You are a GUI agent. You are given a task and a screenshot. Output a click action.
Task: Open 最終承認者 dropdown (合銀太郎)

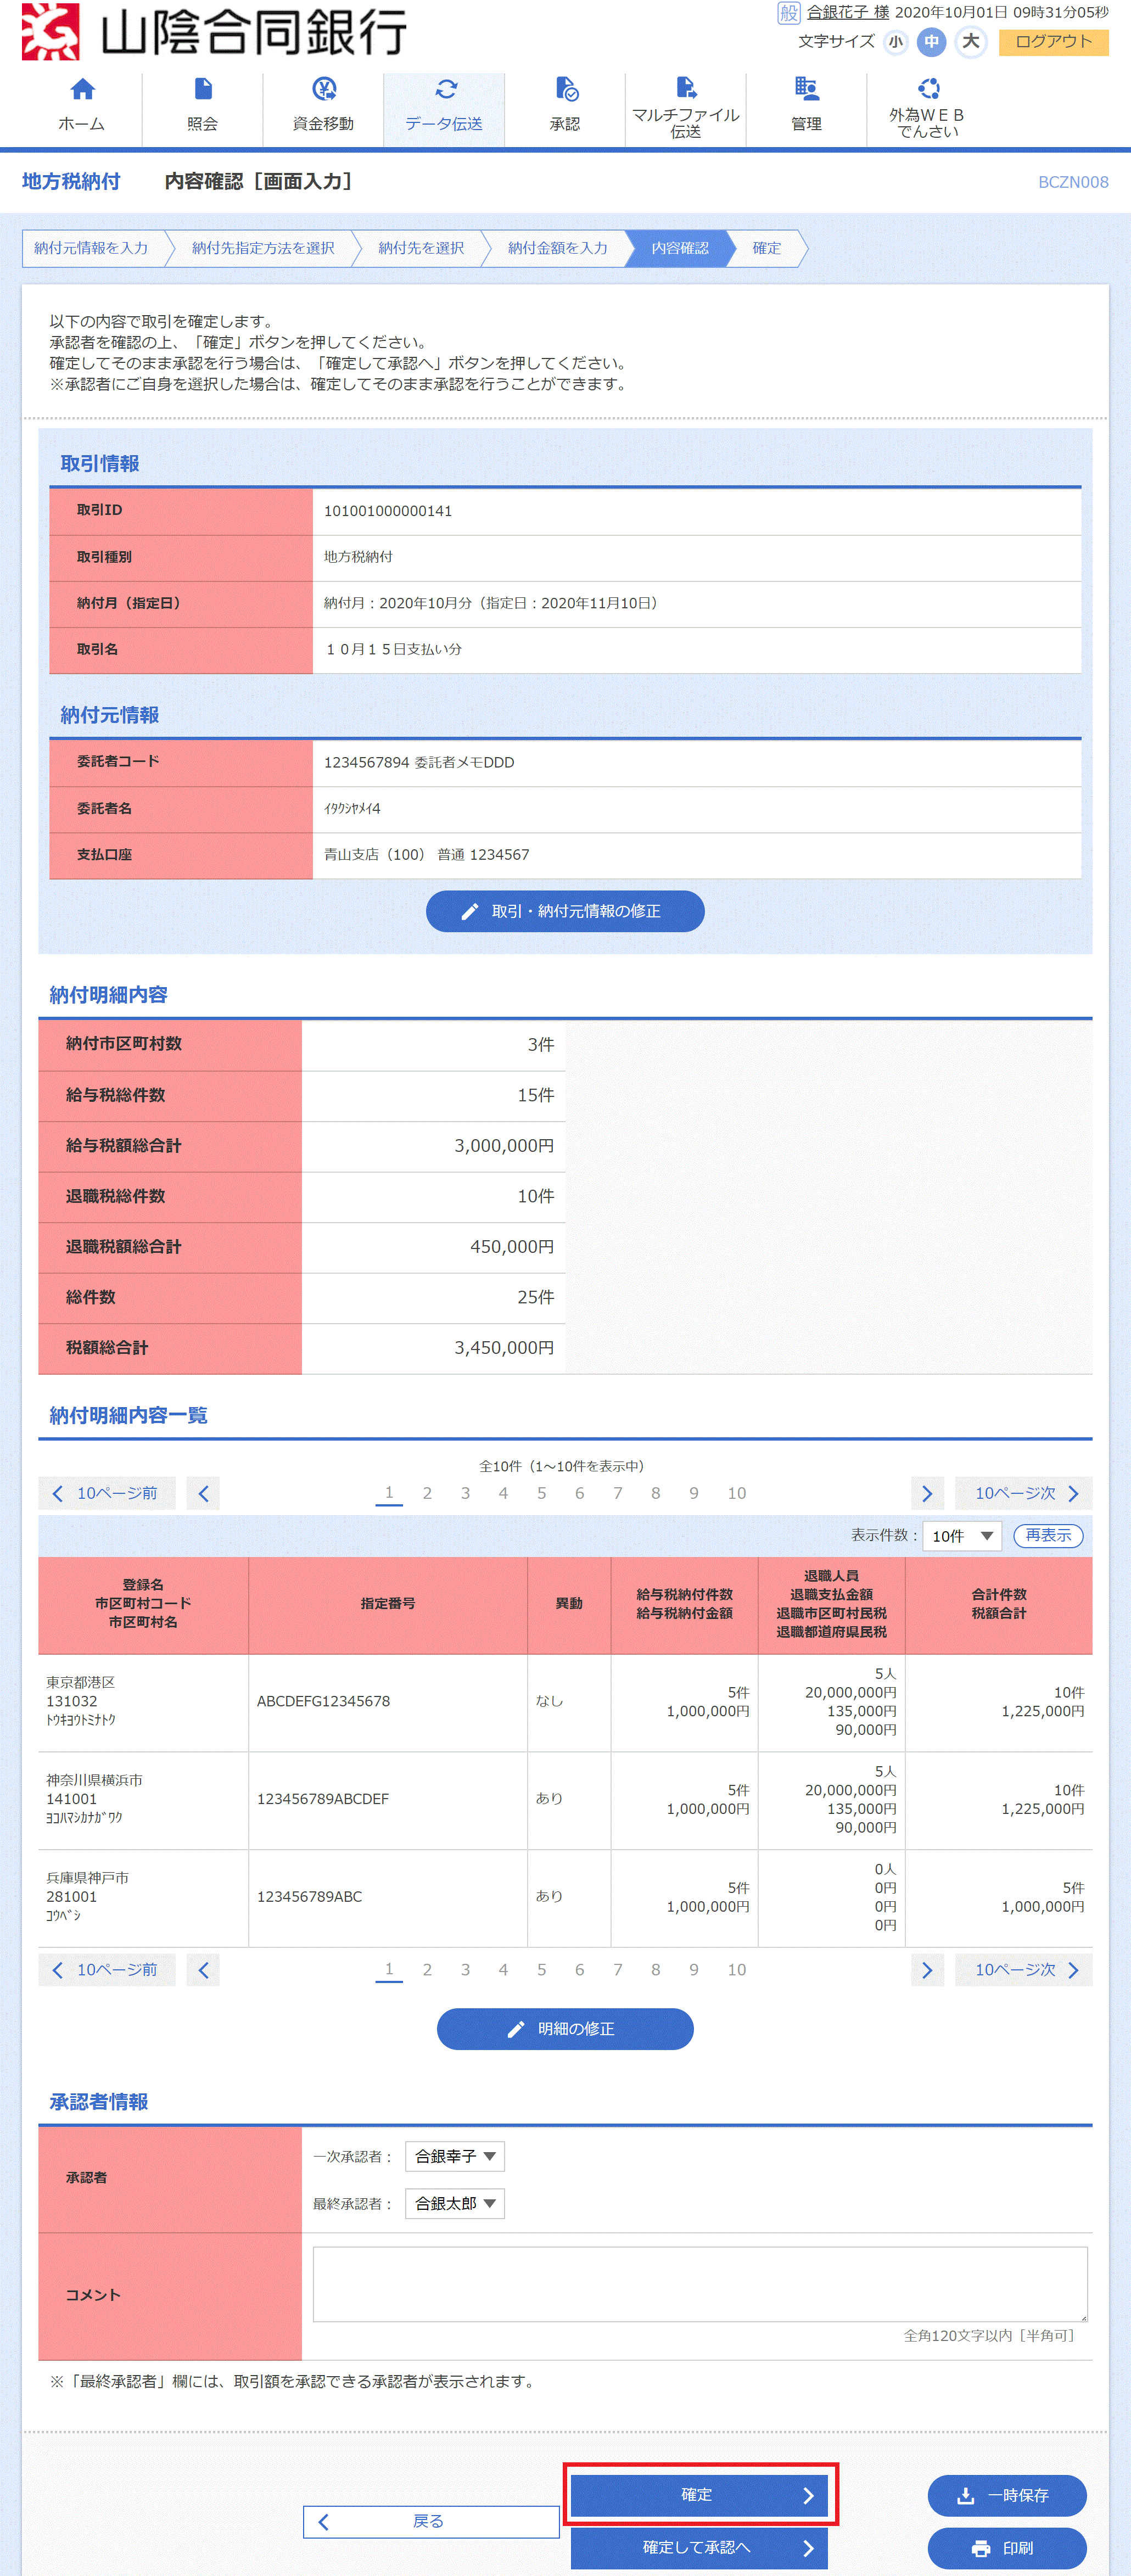[454, 2203]
